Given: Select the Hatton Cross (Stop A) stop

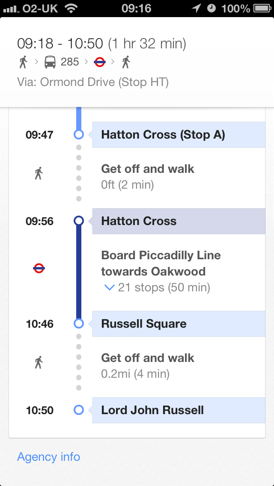Looking at the screenshot, I should [179, 135].
